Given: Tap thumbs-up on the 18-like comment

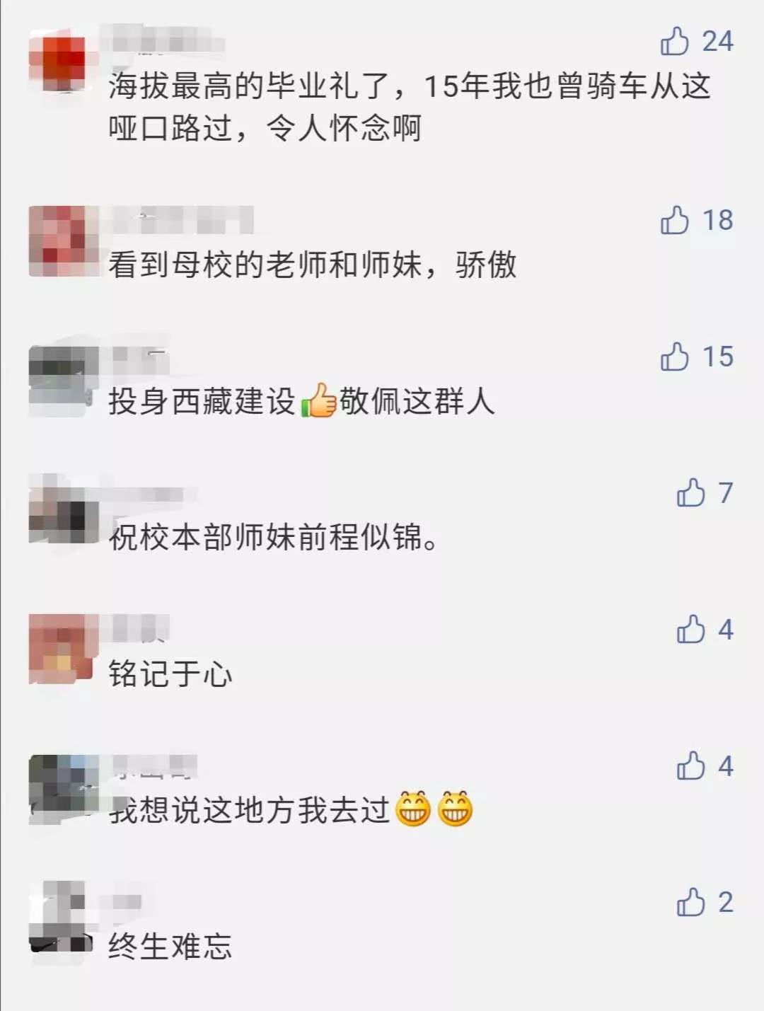Looking at the screenshot, I should (x=674, y=220).
